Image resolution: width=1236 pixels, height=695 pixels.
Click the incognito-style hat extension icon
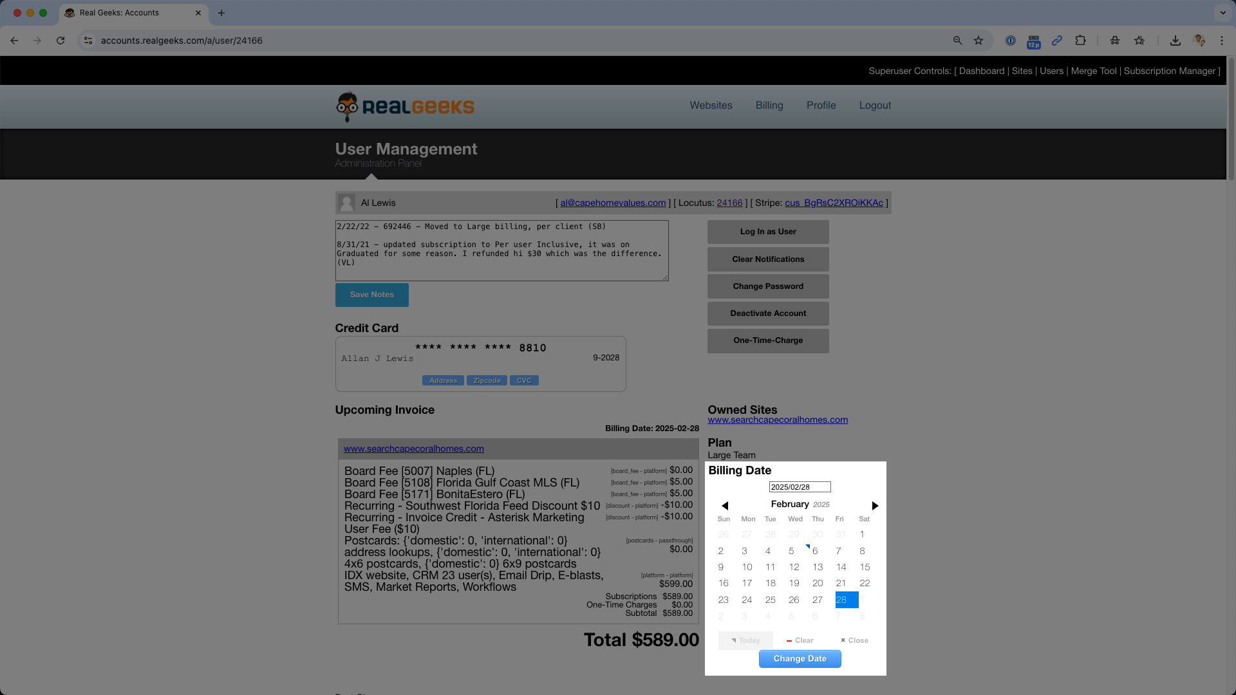coord(1115,41)
